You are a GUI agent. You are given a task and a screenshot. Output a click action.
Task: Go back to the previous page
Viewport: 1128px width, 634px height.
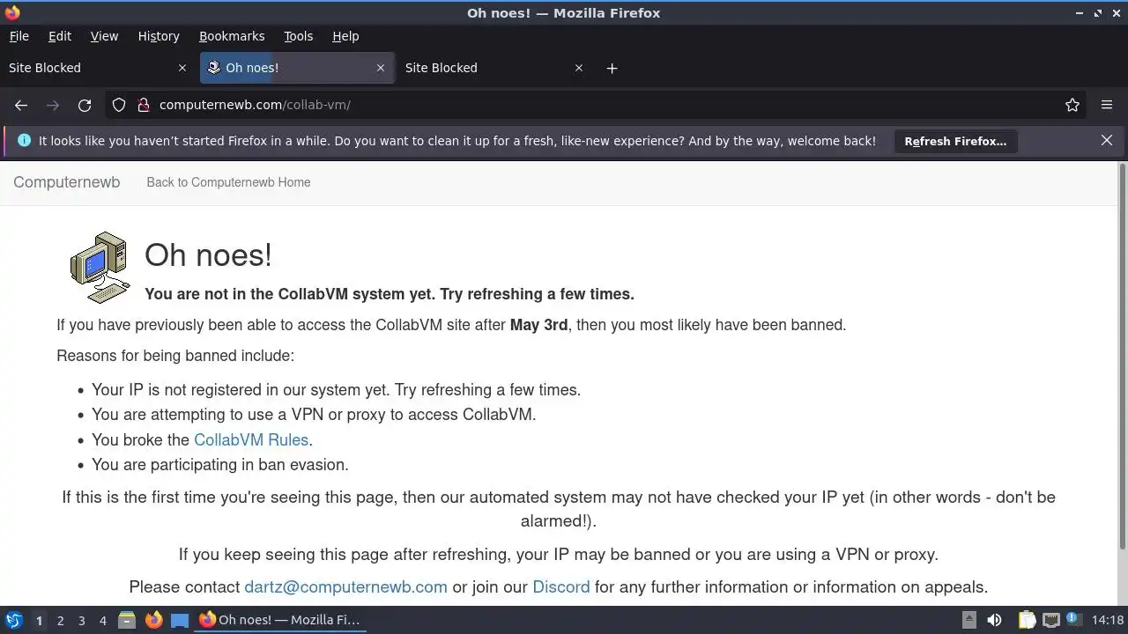click(21, 105)
